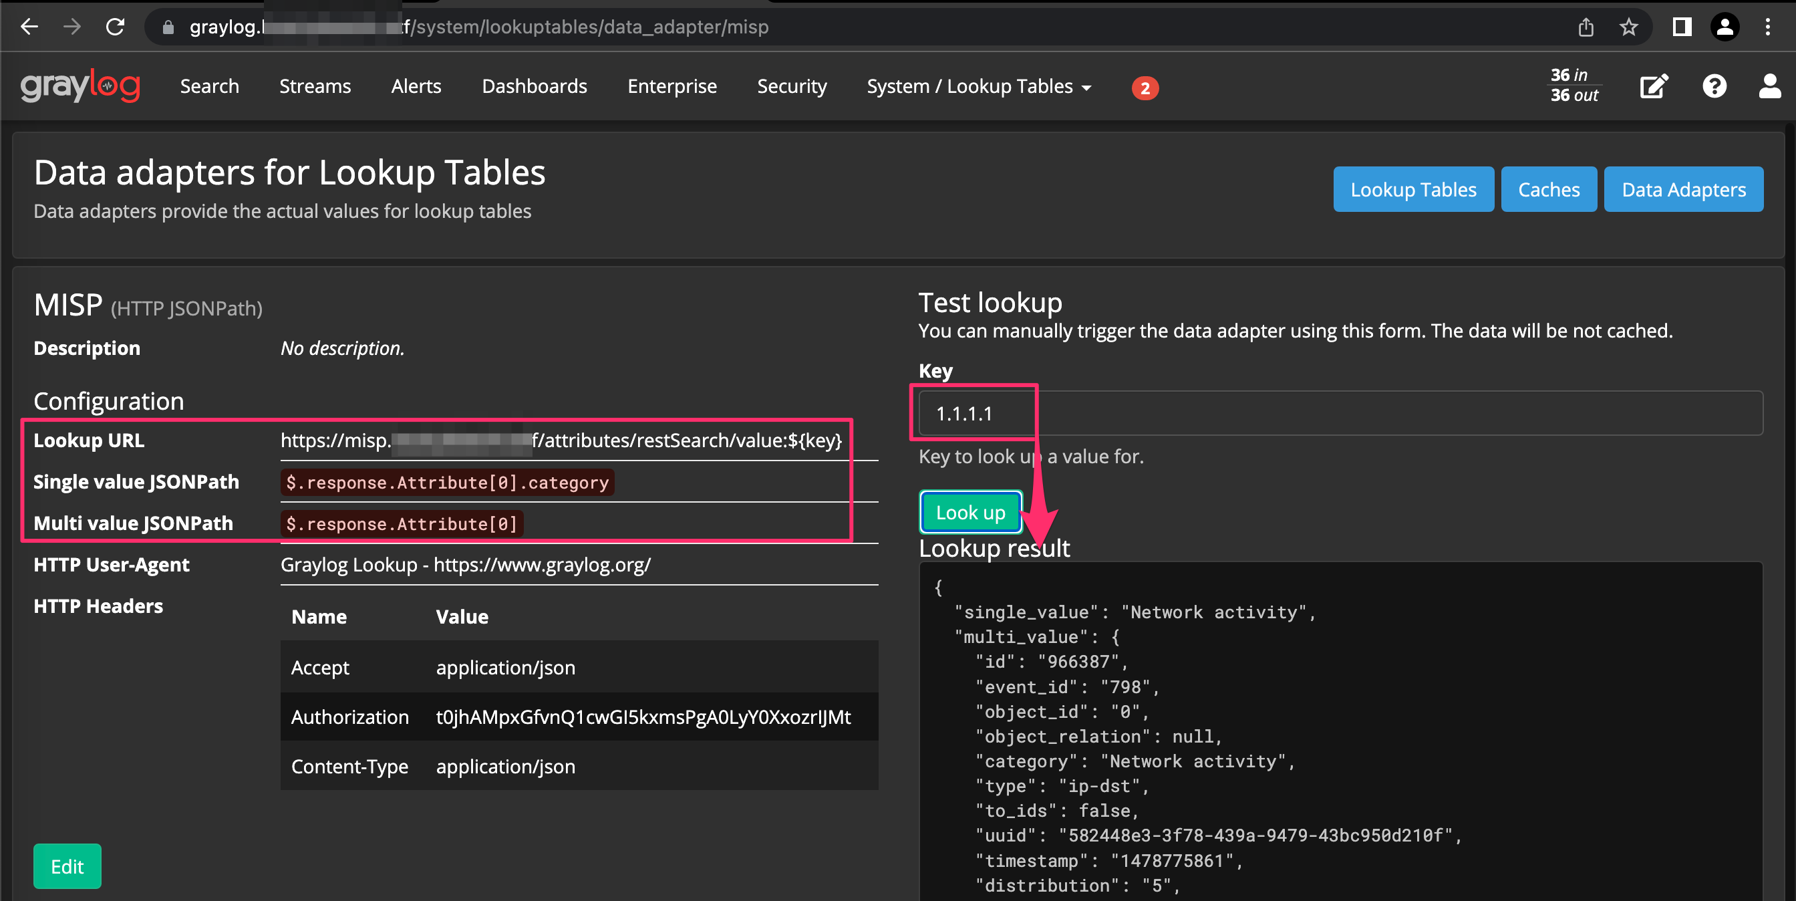1796x901 pixels.
Task: Expand the System / Lookup Tables menu
Action: coord(978,86)
